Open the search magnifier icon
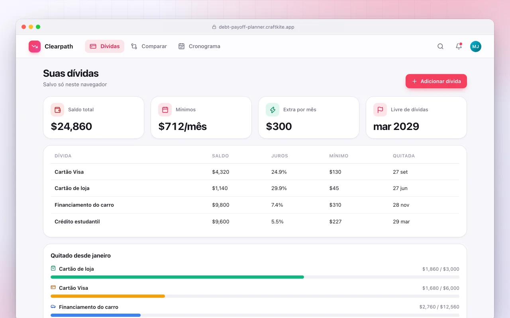 [x=440, y=47]
